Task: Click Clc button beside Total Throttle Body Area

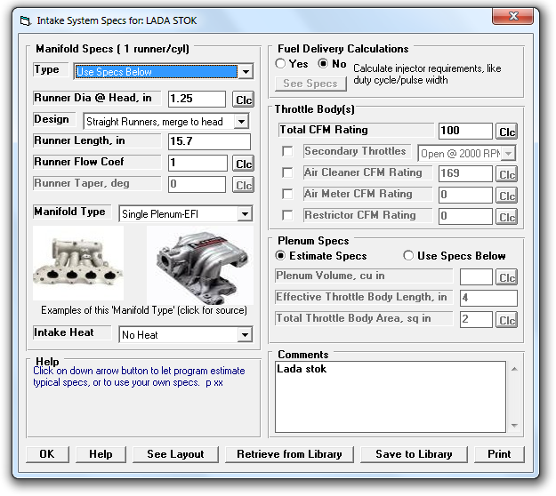Action: pos(506,320)
